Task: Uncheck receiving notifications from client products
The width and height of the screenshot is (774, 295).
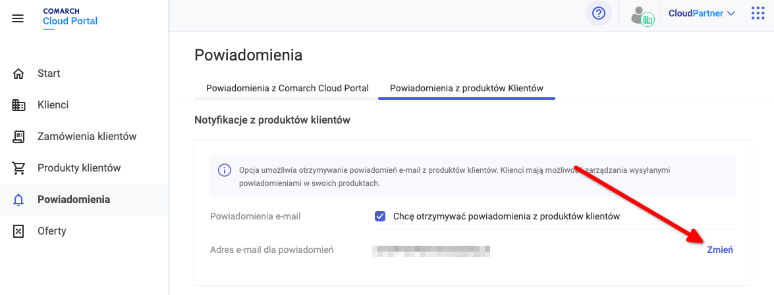Action: tap(380, 216)
